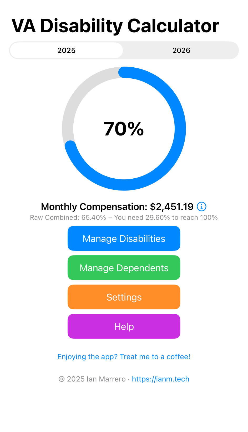Click the blue filled arc of the rating ring
Image resolution: width=248 pixels, height=432 pixels.
point(180,129)
